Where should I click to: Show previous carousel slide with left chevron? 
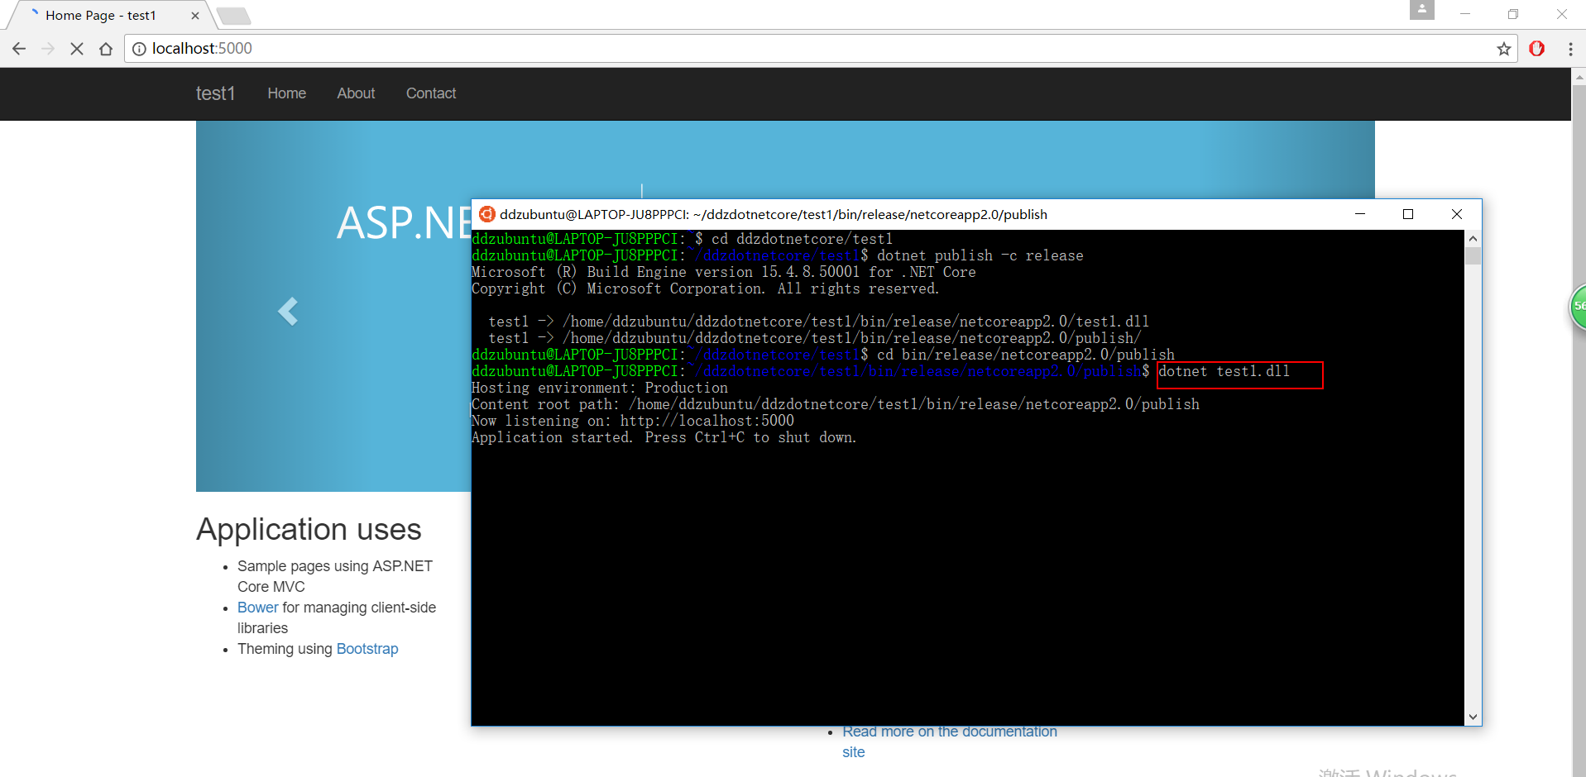click(x=287, y=312)
